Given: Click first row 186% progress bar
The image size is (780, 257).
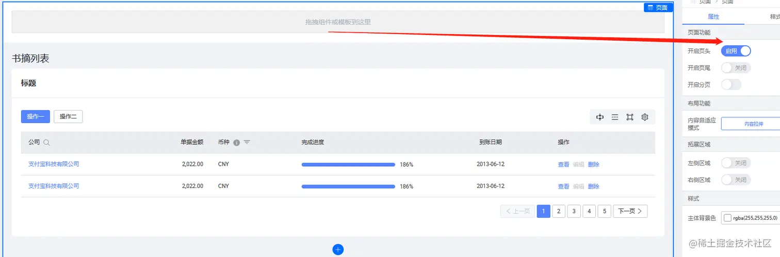Looking at the screenshot, I should [348, 165].
